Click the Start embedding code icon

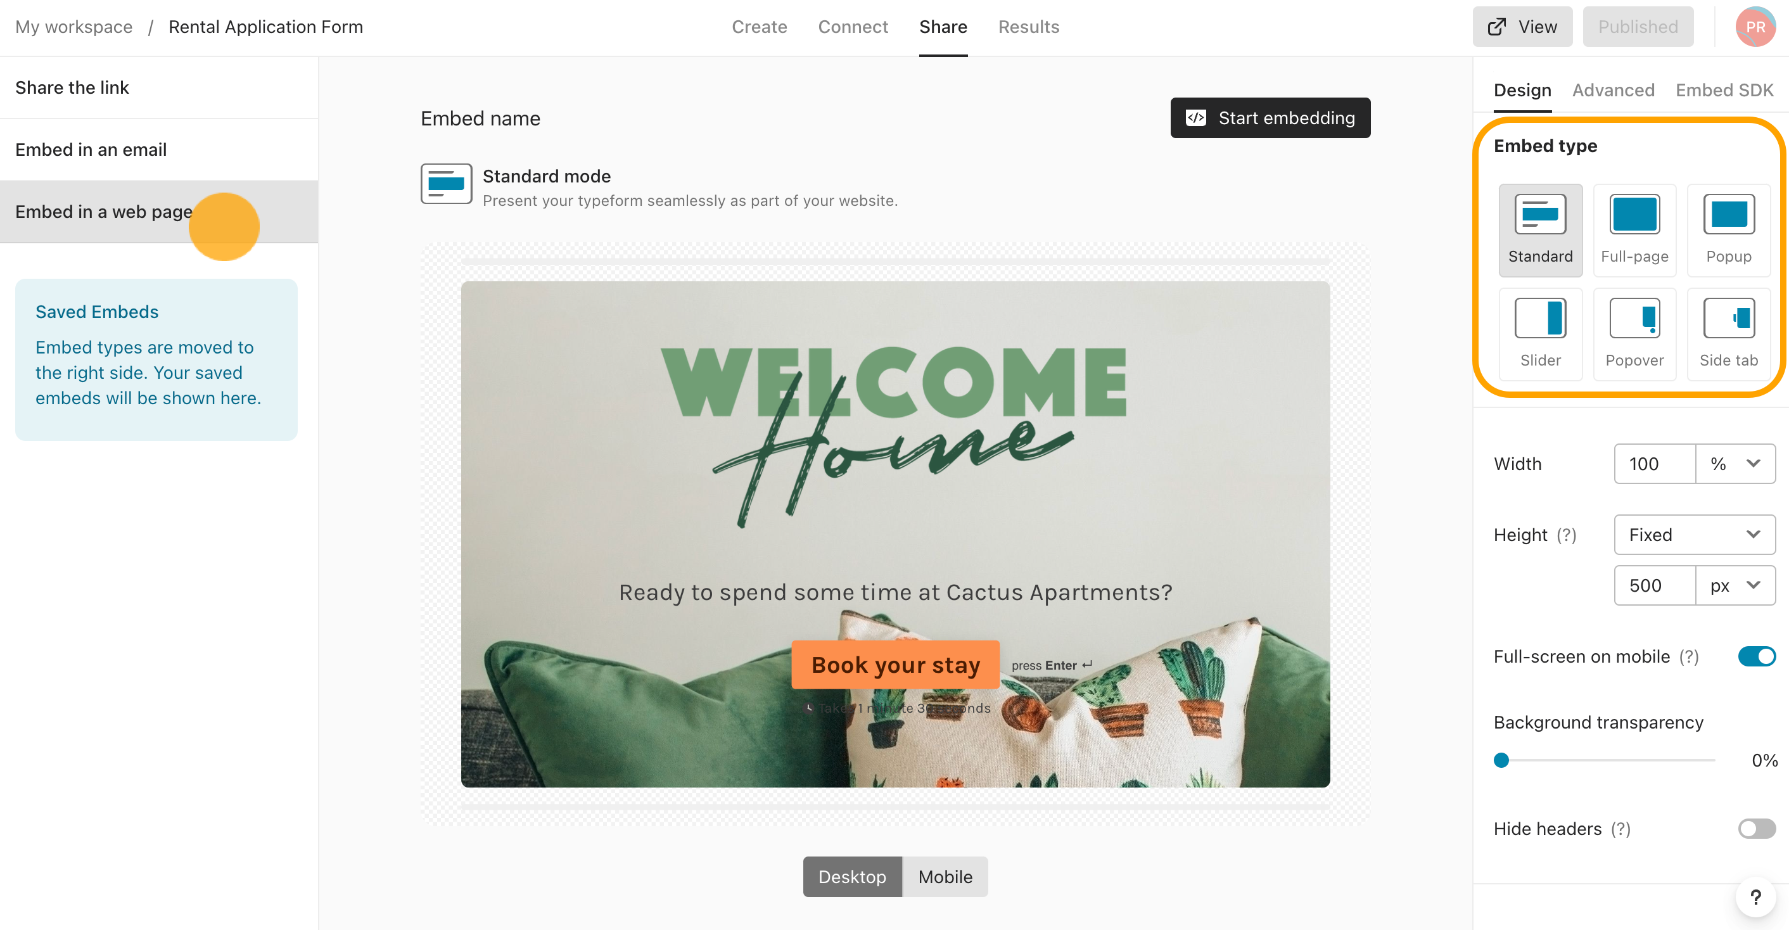pyautogui.click(x=1197, y=117)
